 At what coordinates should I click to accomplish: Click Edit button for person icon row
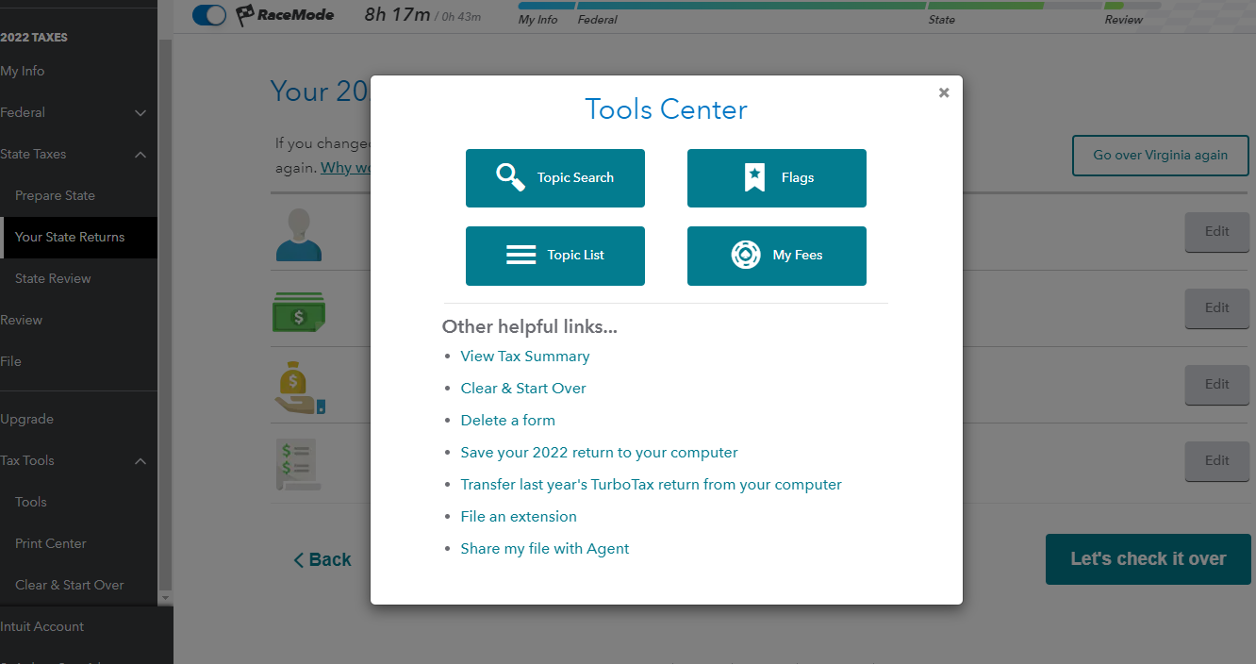(x=1217, y=232)
